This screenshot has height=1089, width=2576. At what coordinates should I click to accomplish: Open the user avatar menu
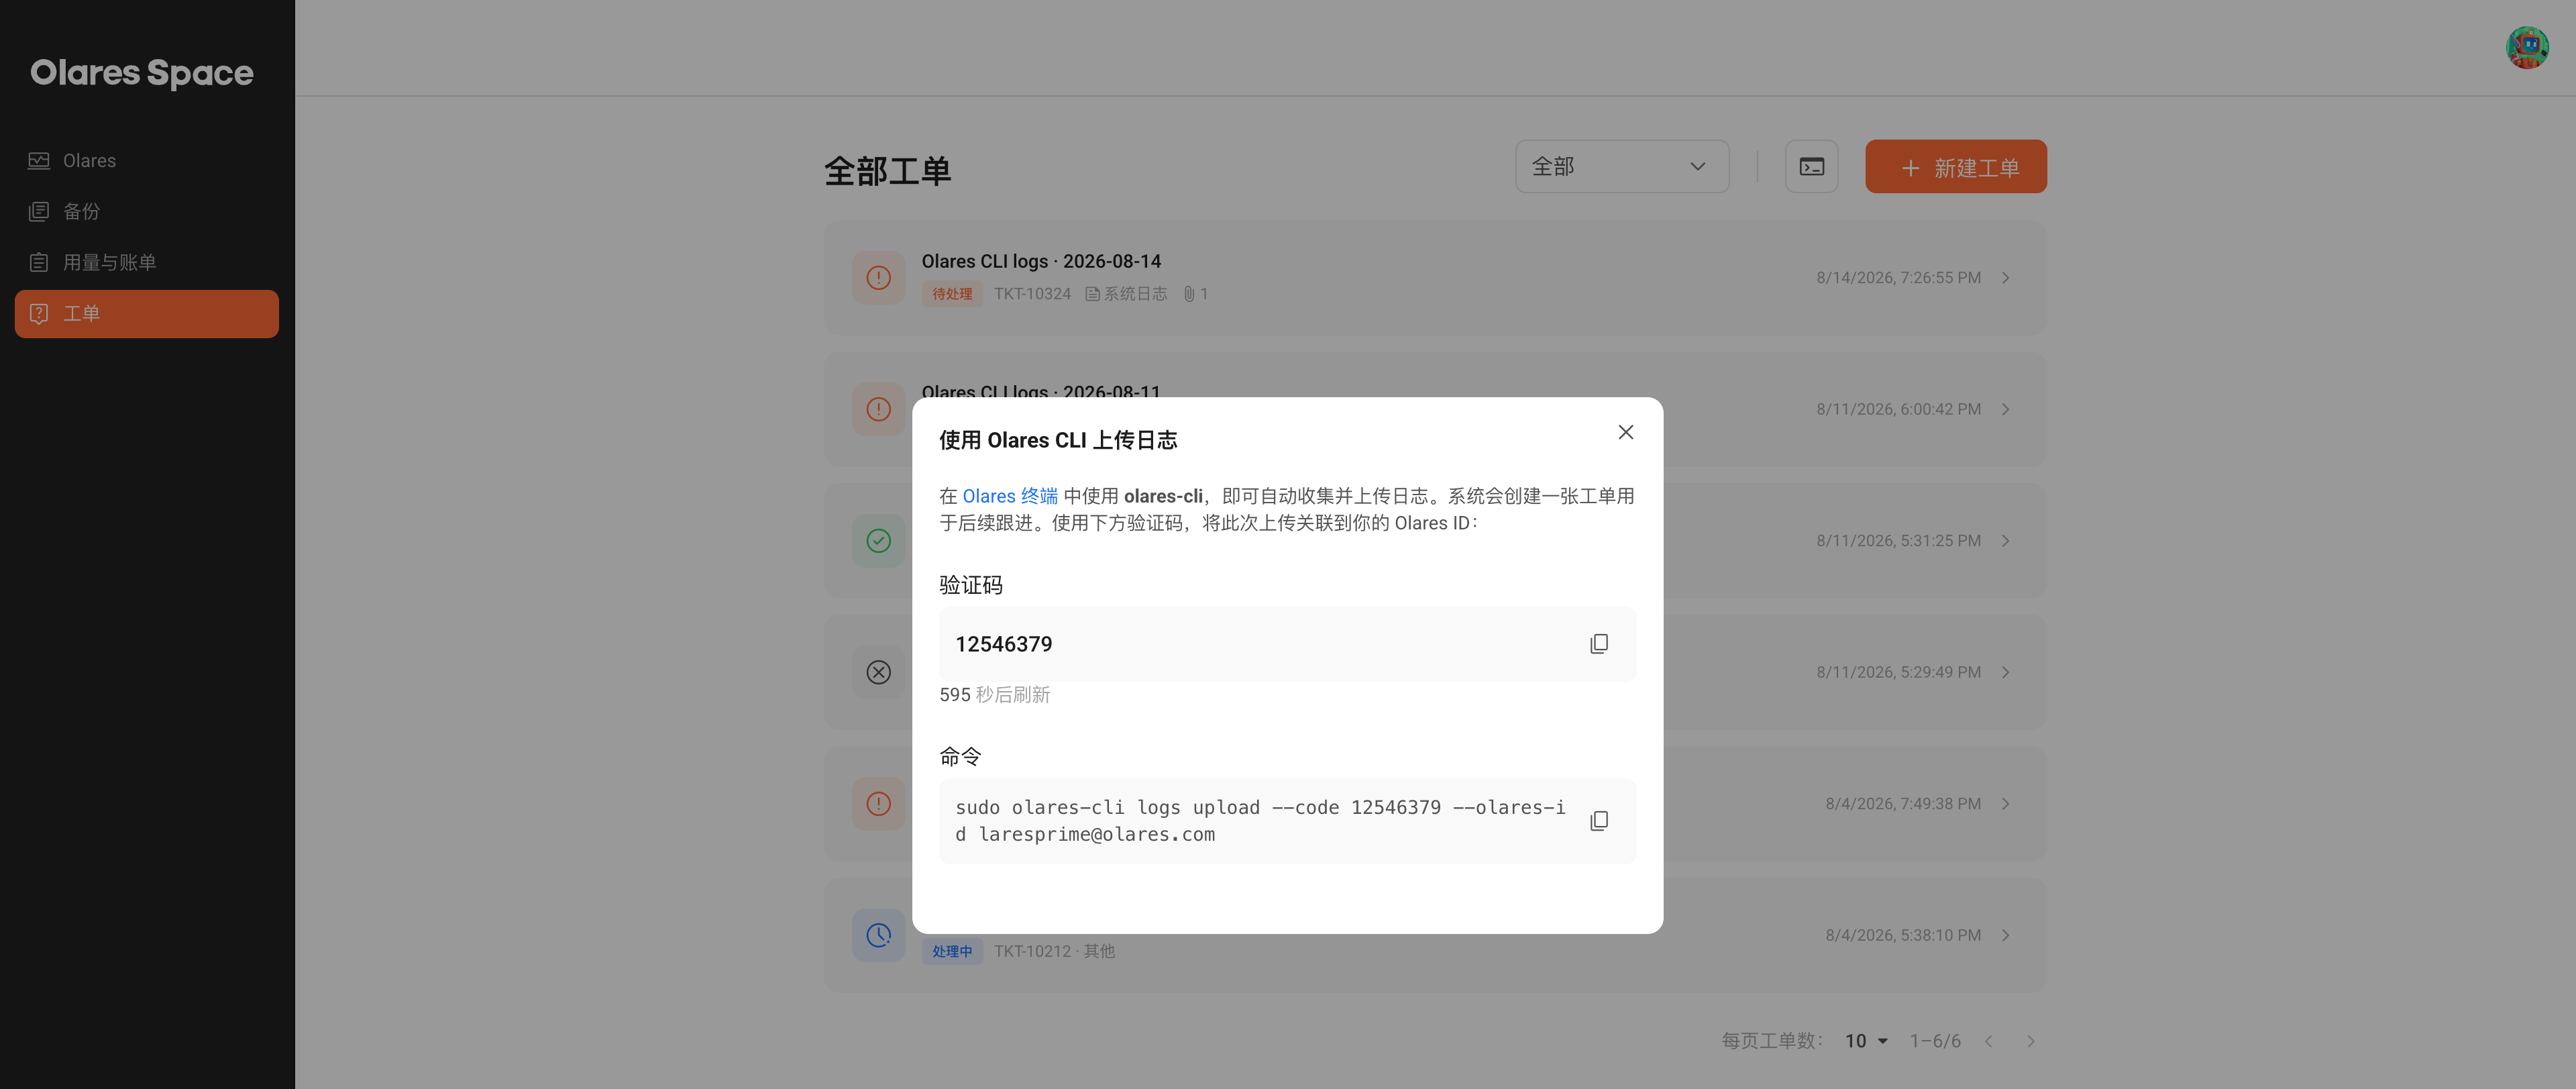pos(2526,47)
